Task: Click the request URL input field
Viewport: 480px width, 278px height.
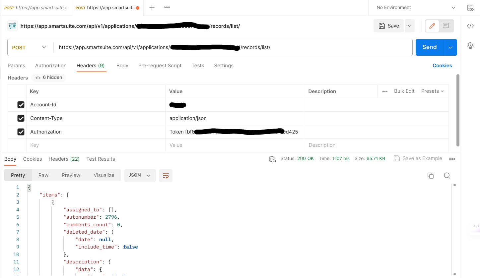Action: (x=233, y=47)
